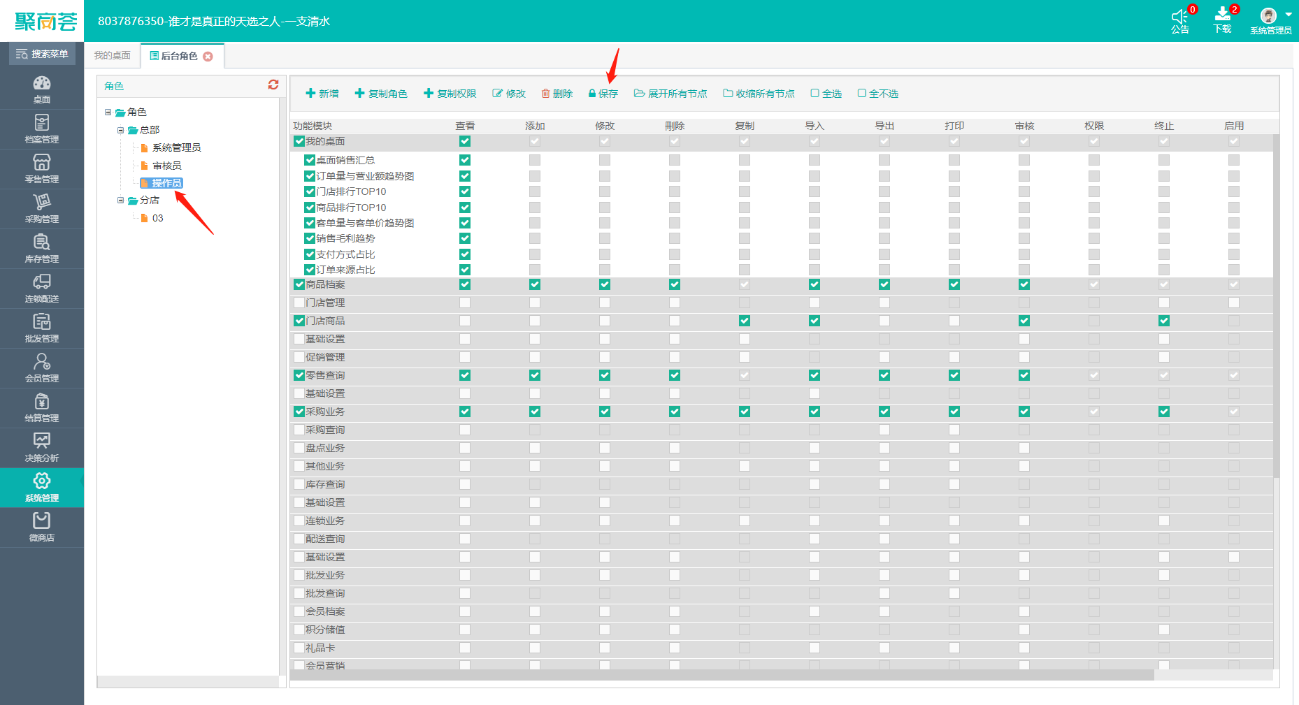Open 连锁配送 in the sidebar
Viewport: 1299px width, 705px height.
point(41,288)
